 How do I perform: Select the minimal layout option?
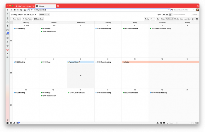(x=164, y=15)
